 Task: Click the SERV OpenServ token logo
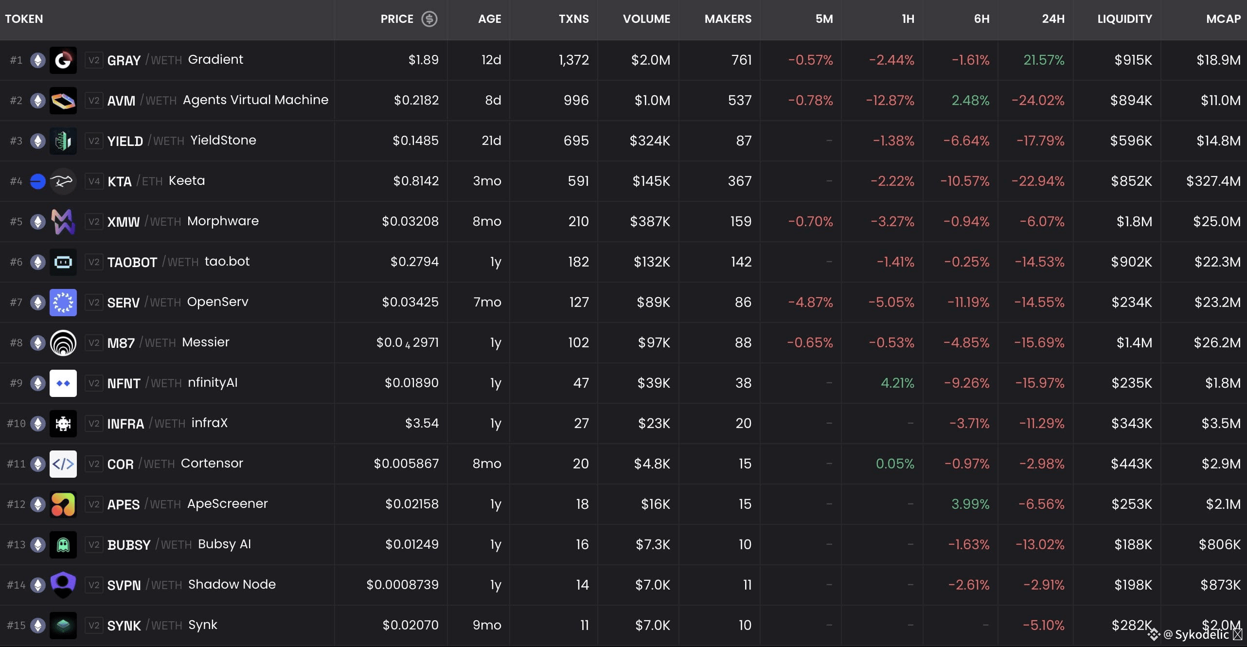[x=63, y=303]
